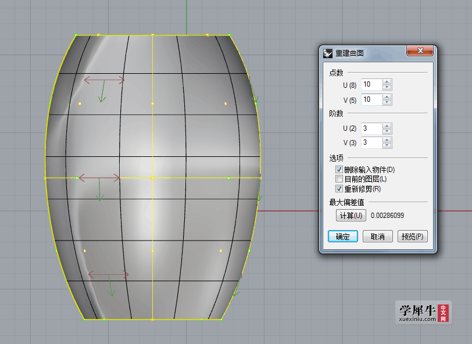Decrease point count V (5) with down arrow
This screenshot has width=472, height=344.
click(x=387, y=102)
